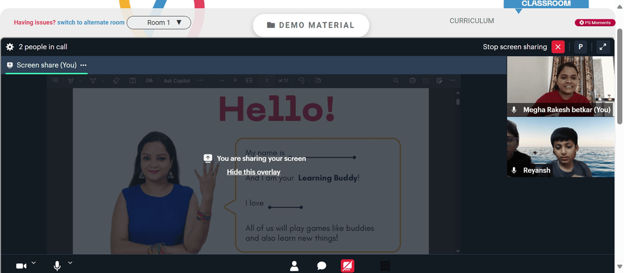The width and height of the screenshot is (624, 273).
Task: Hide this overlay link
Action: [253, 172]
